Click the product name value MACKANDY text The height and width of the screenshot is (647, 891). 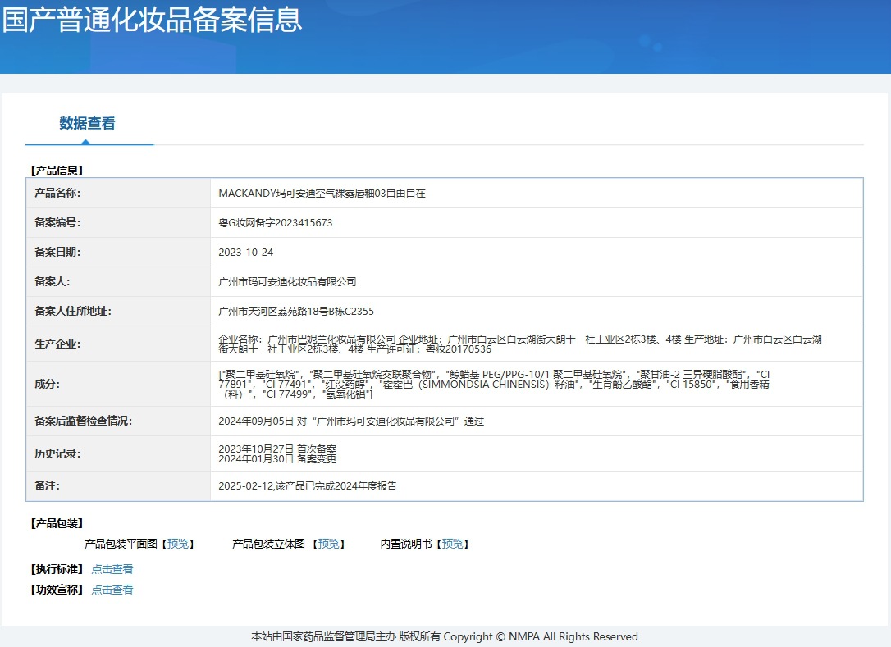(x=322, y=194)
